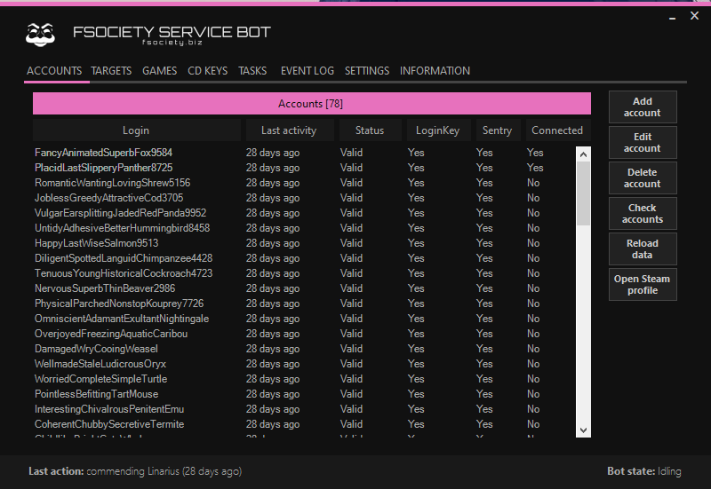View the EVENT LOG tab
Image resolution: width=711 pixels, height=489 pixels.
point(308,71)
